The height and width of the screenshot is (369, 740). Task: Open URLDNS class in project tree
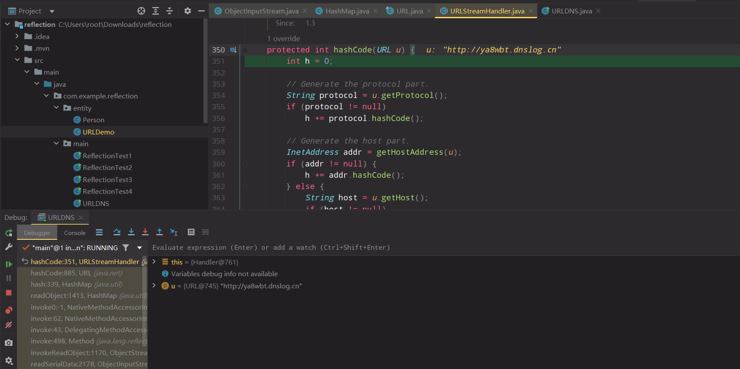pos(96,203)
